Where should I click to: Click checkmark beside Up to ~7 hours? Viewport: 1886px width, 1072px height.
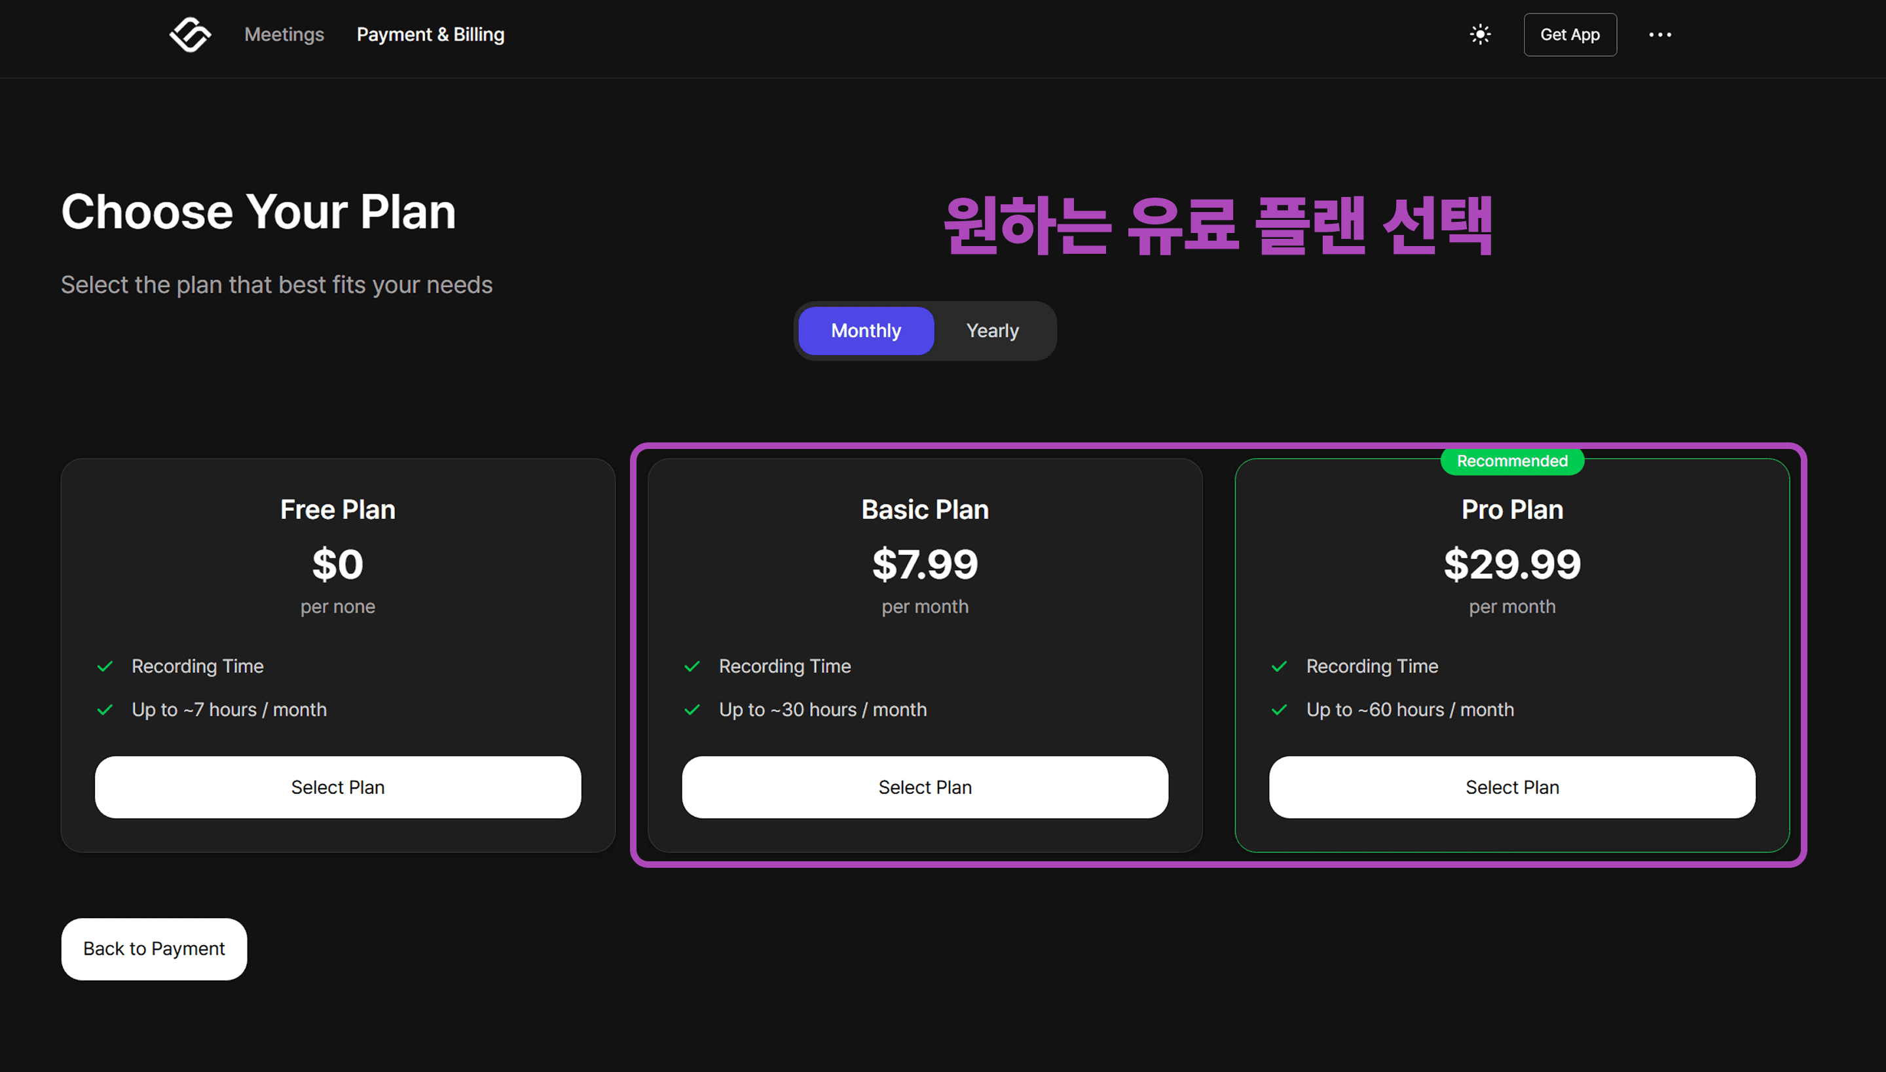click(105, 709)
